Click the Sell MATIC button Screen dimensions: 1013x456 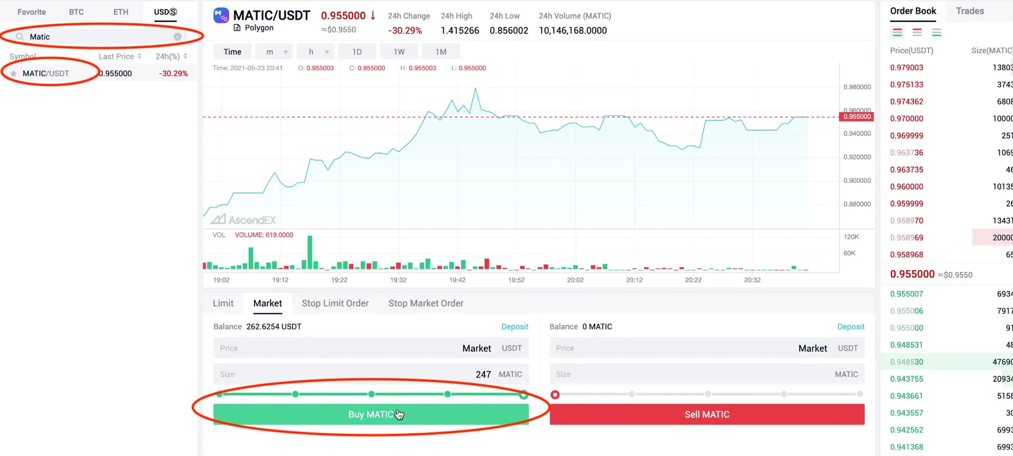tap(707, 414)
